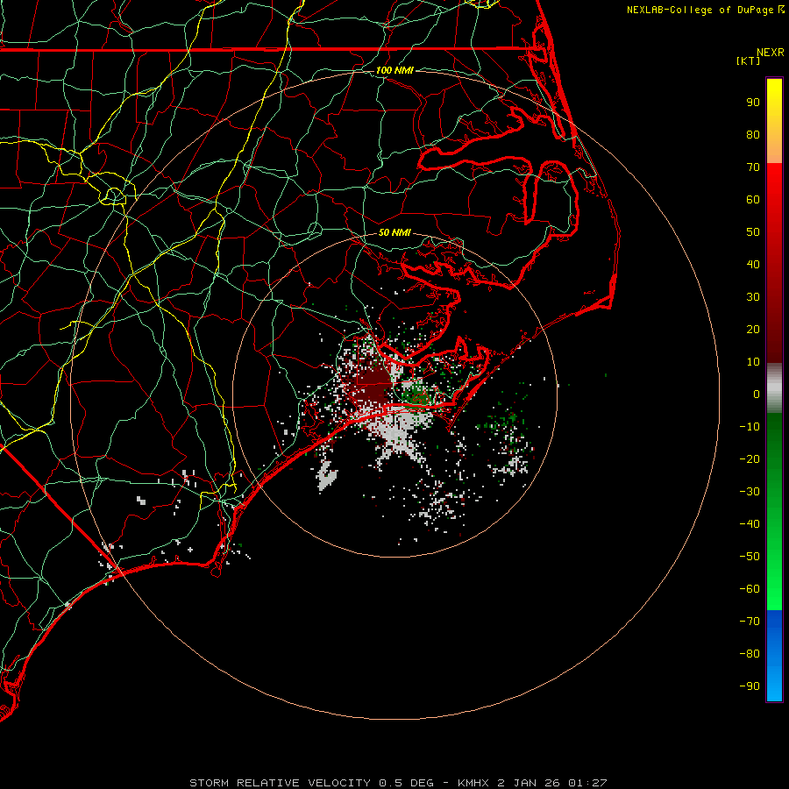Image resolution: width=789 pixels, height=789 pixels.
Task: Pick the grey zero-velocity segment of the color bar
Action: 774,388
